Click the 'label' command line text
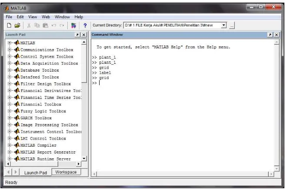This screenshot has height=190, width=287. (105, 72)
